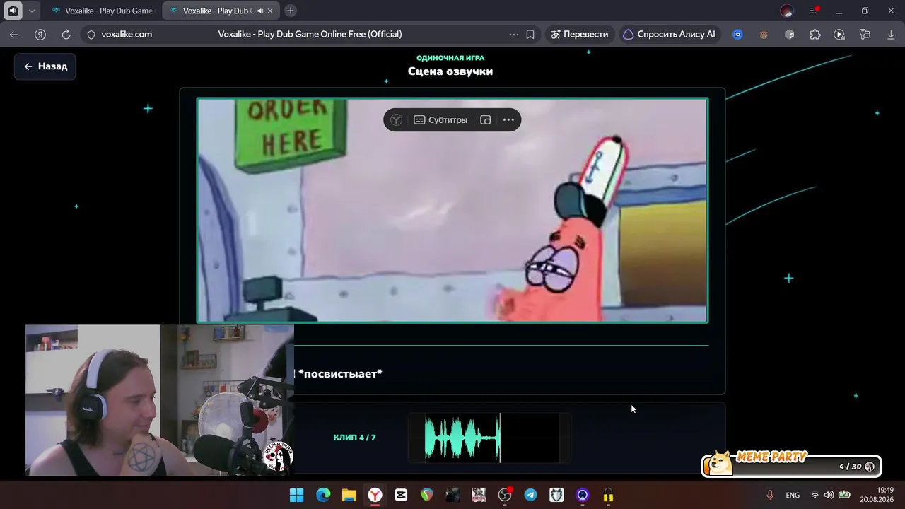Open the address bar three-dots menu
Screen dimensions: 905x509
[514, 34]
